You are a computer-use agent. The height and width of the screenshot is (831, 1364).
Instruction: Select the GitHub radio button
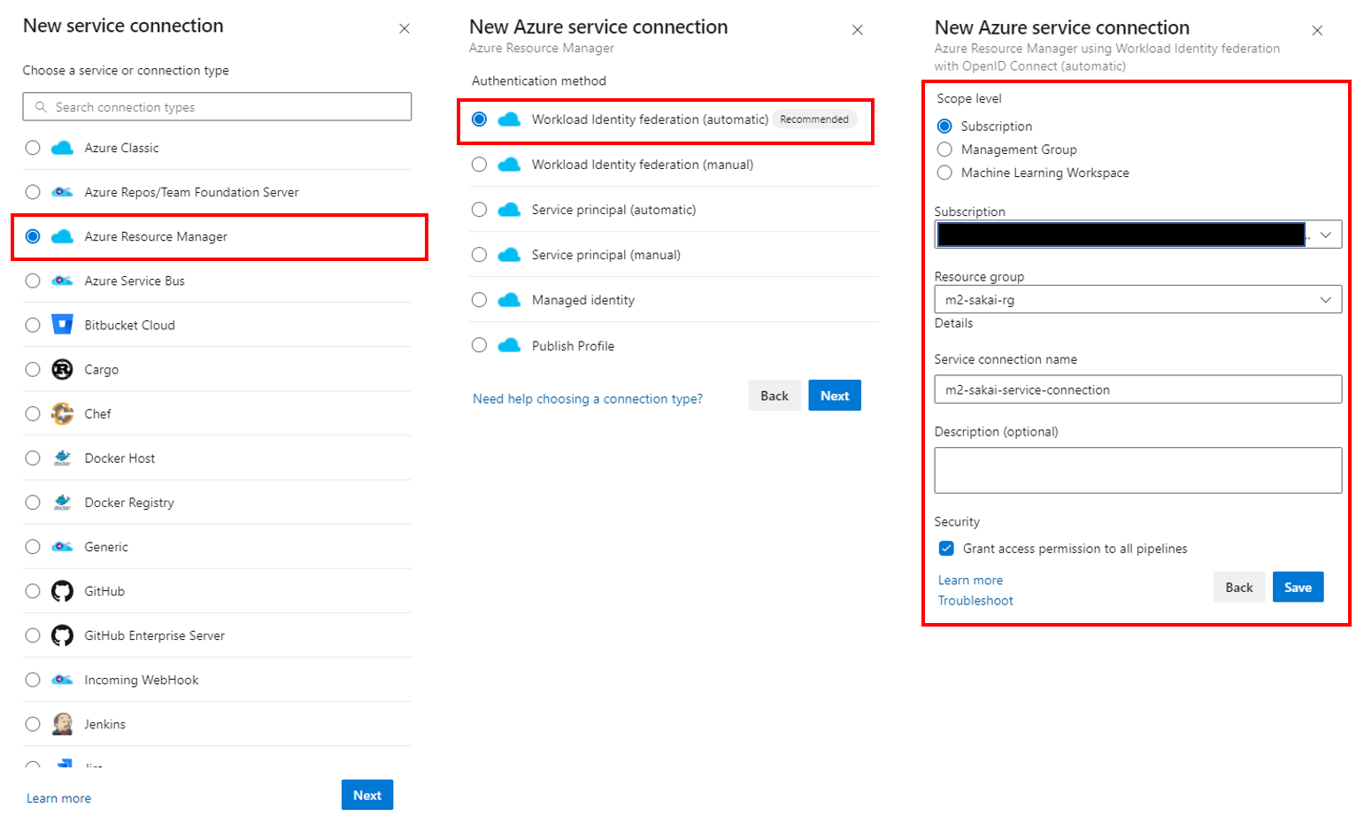pos(33,590)
